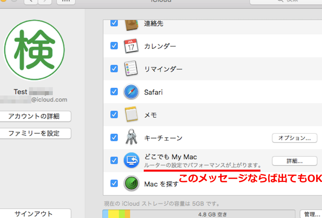This screenshot has height=218, width=322.
Task: Toggle the キーチェーン checkbox
Action: pyautogui.click(x=114, y=138)
